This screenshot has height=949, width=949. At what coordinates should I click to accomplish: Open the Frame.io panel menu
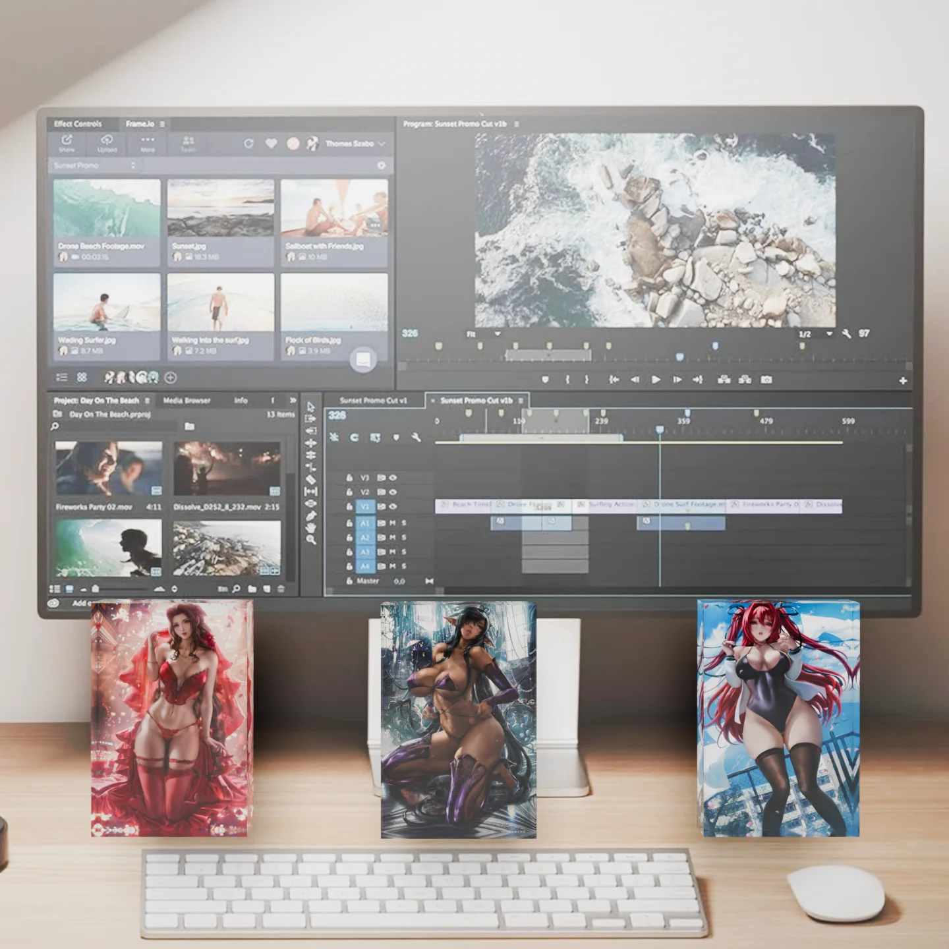pos(162,124)
